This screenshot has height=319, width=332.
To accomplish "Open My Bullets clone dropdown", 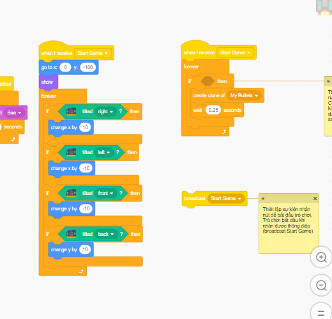I will pos(244,95).
